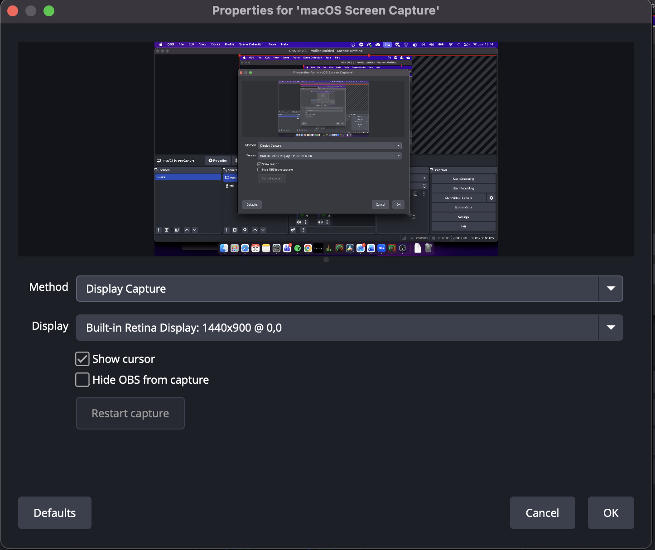This screenshot has height=550, width=655.
Task: Cancel the properties dialog
Action: [542, 513]
